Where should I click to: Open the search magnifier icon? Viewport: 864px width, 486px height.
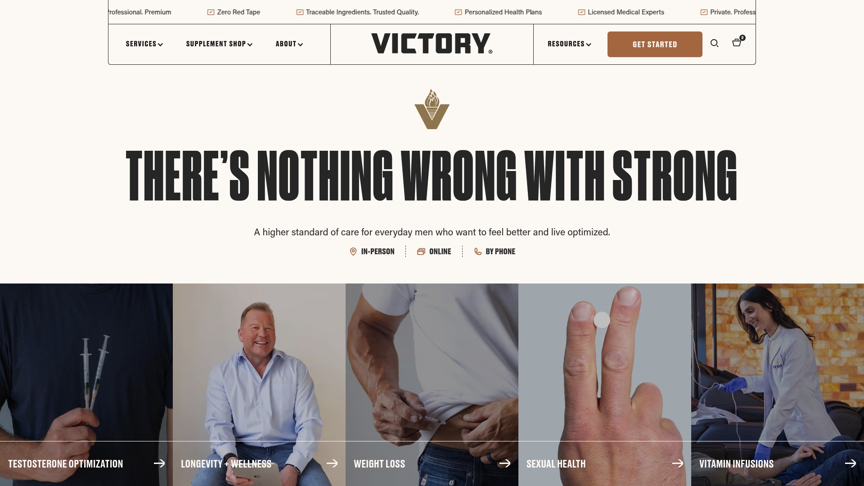click(x=714, y=43)
